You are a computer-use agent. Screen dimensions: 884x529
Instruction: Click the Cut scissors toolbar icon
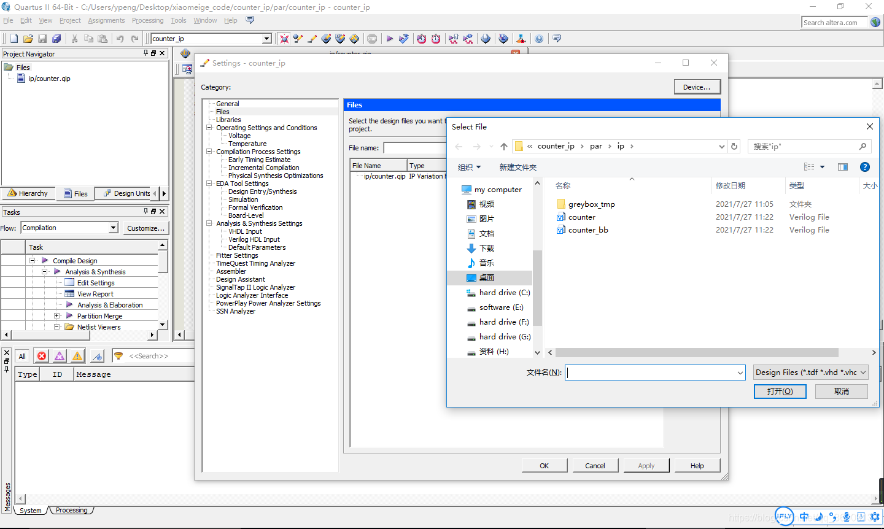[x=74, y=39]
